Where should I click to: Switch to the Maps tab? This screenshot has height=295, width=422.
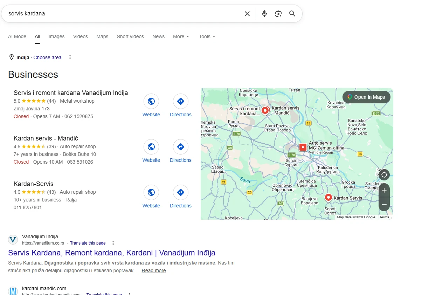pos(102,36)
